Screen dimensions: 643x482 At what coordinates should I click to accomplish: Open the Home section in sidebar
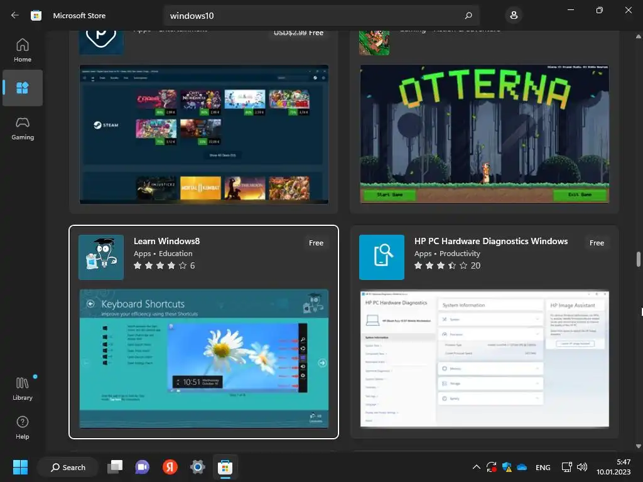[23, 50]
